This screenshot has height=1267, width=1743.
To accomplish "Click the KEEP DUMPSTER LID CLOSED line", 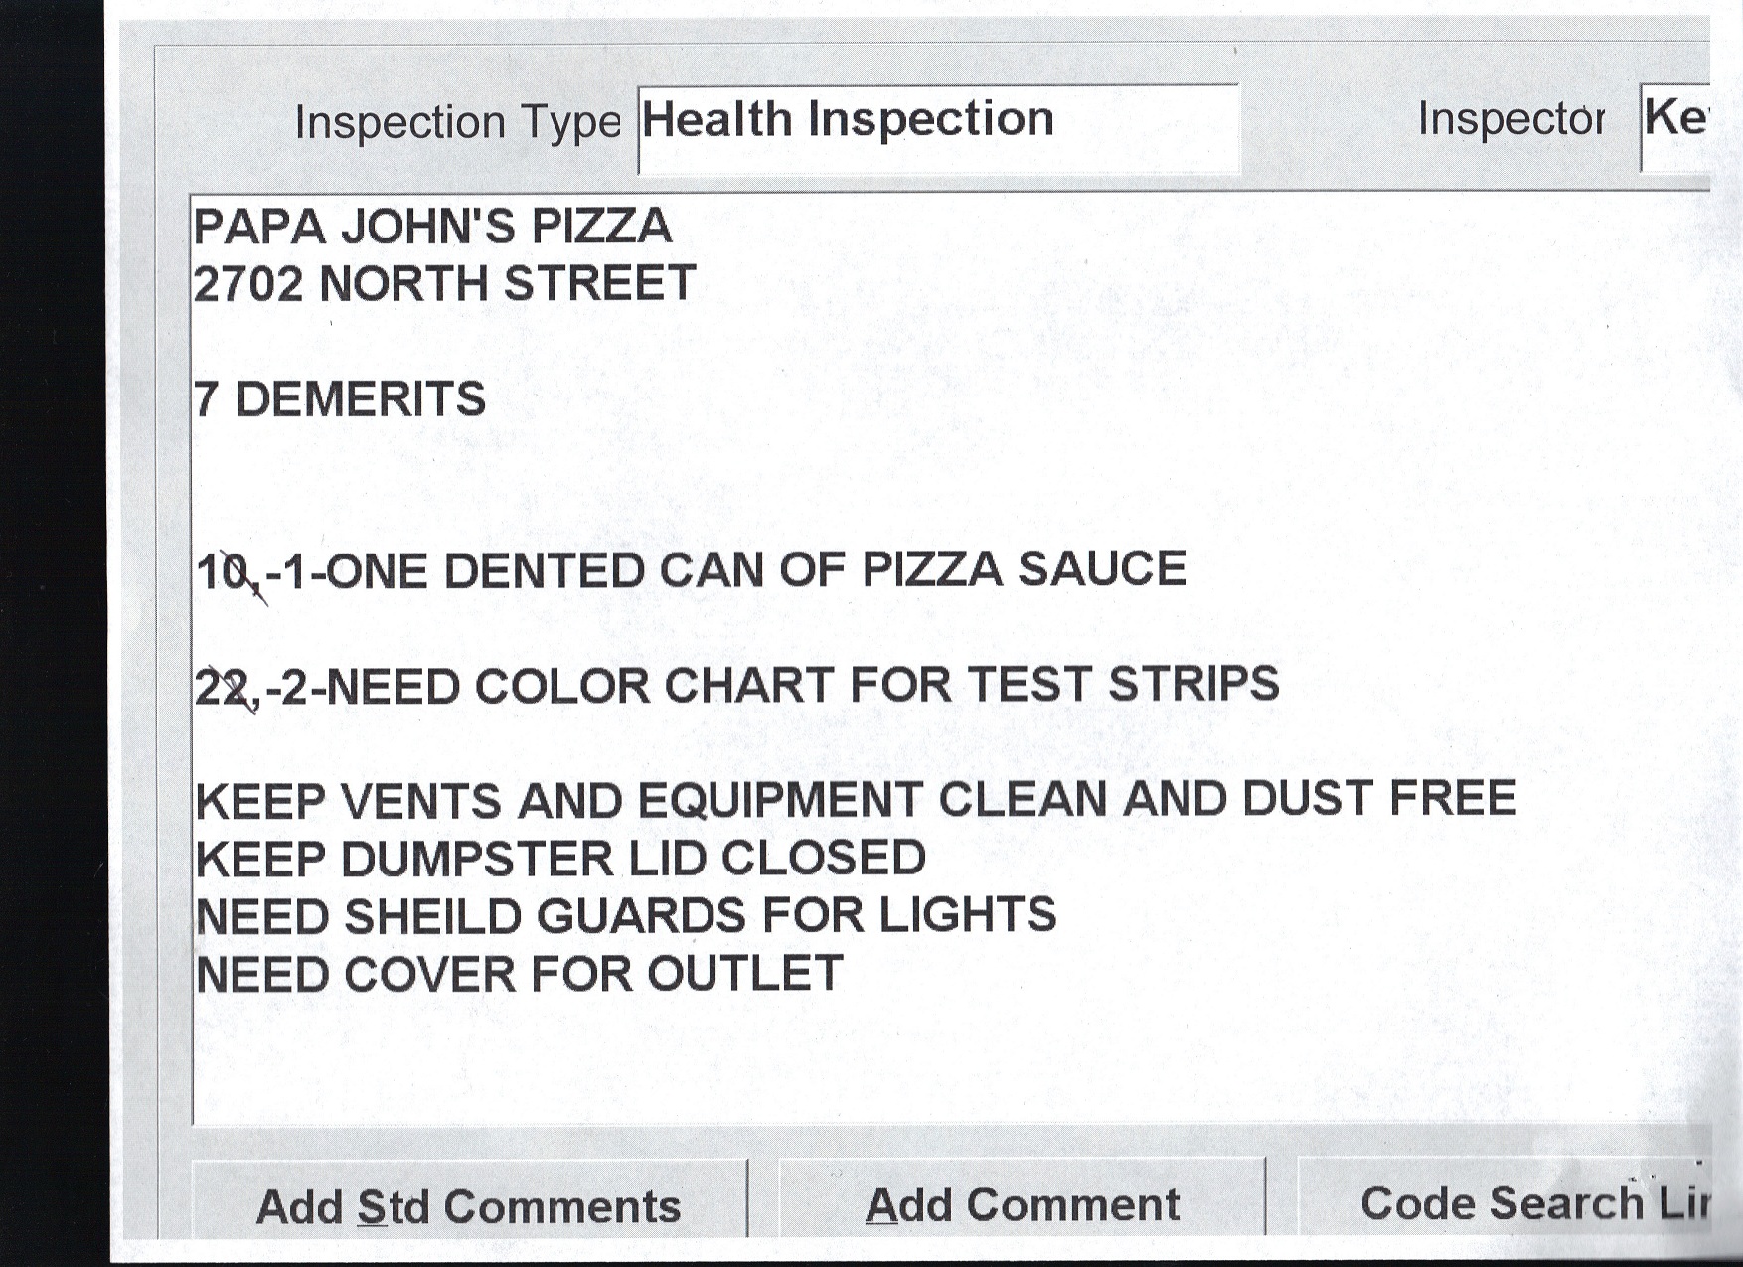I will tap(560, 859).
